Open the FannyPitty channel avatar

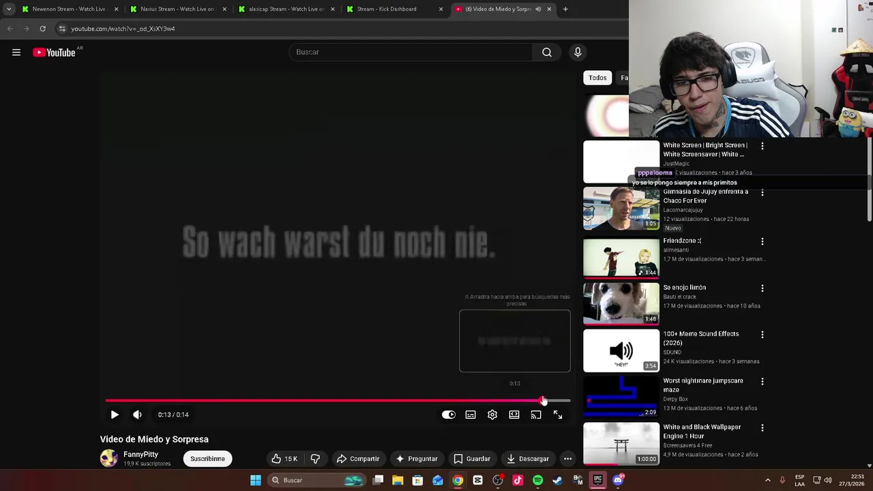click(109, 458)
